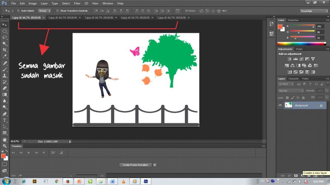Add a Curves adjustment
The image size is (330, 185).
pos(302,59)
